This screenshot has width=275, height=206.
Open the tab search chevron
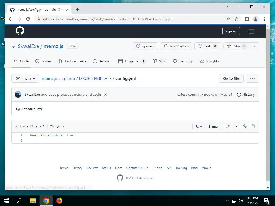[x=227, y=7]
